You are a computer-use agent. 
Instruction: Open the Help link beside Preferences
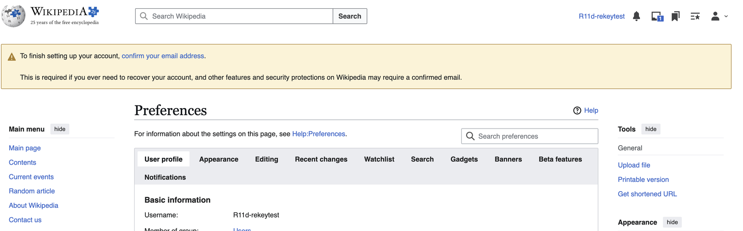coord(591,110)
